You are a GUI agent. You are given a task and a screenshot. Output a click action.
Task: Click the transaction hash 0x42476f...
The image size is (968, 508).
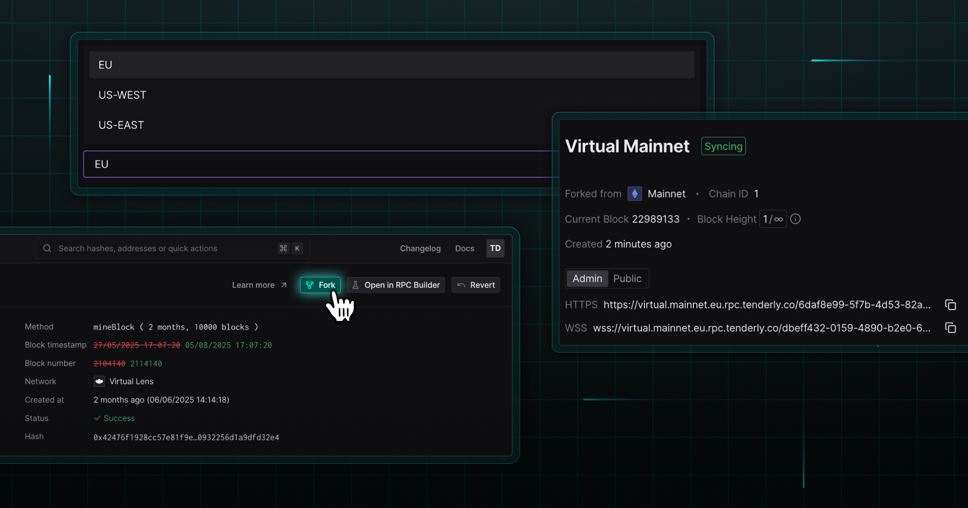[x=186, y=437]
